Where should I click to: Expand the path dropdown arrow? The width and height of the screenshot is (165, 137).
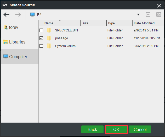point(138,15)
